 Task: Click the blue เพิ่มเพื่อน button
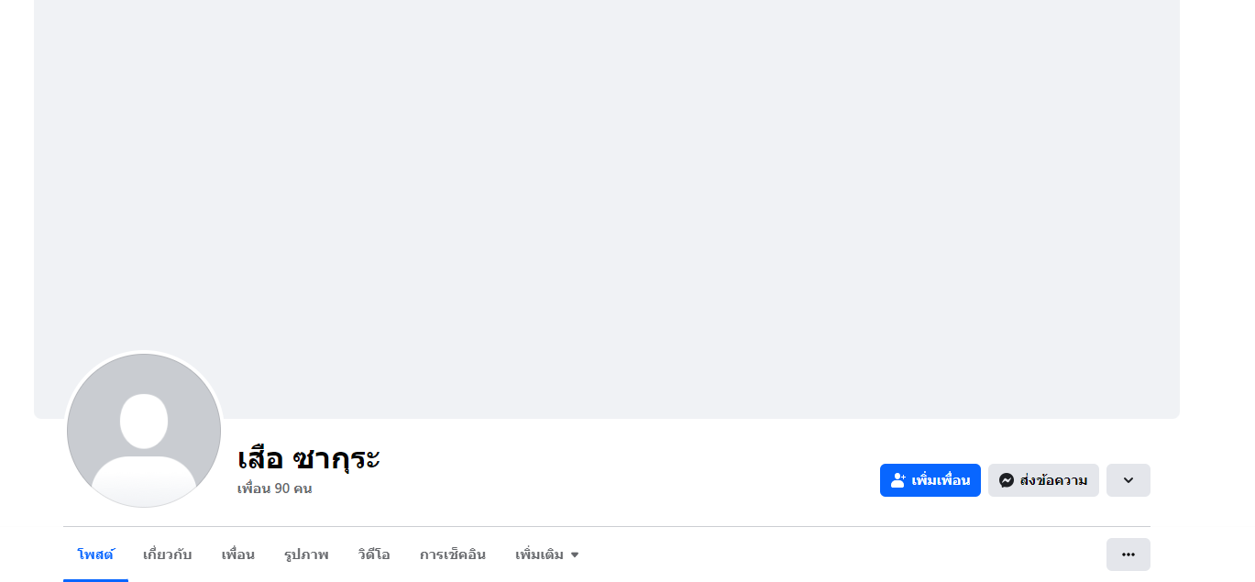[x=930, y=480]
